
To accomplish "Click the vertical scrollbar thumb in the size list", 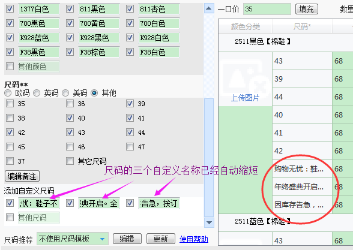I will pyautogui.click(x=209, y=157).
